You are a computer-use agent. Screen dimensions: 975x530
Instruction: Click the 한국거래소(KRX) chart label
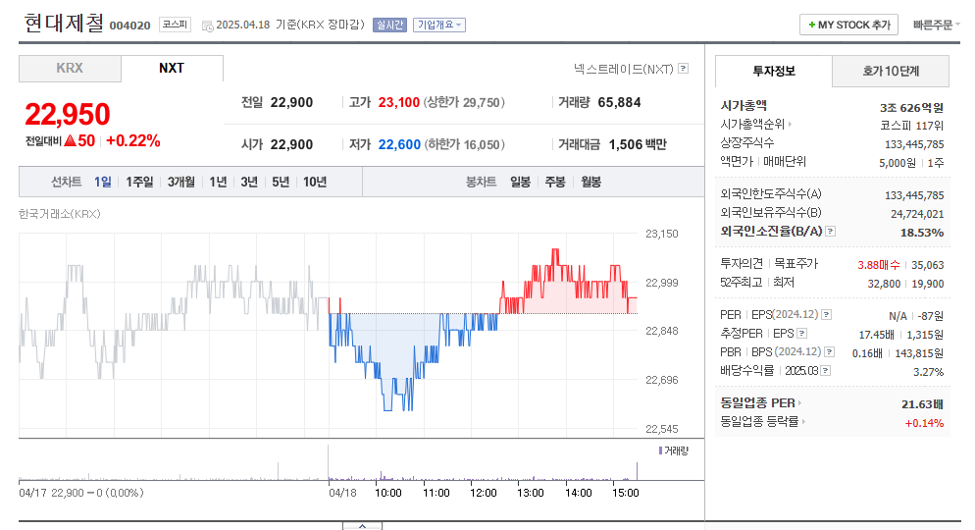[x=60, y=214]
